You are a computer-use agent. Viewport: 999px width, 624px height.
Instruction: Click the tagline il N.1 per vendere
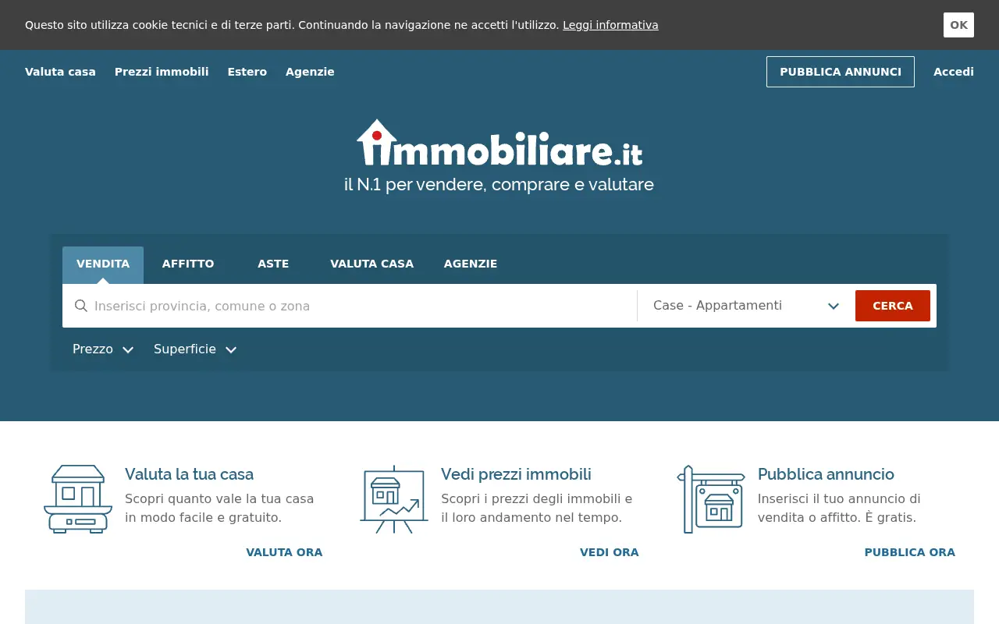[x=499, y=185]
